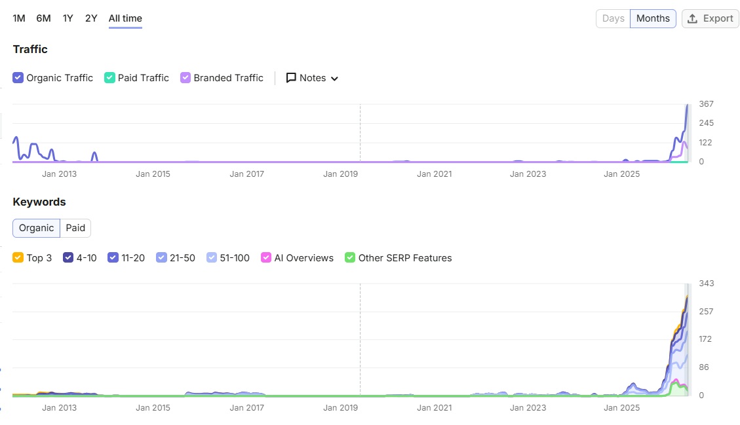Switch chart granularity to Days

(613, 18)
